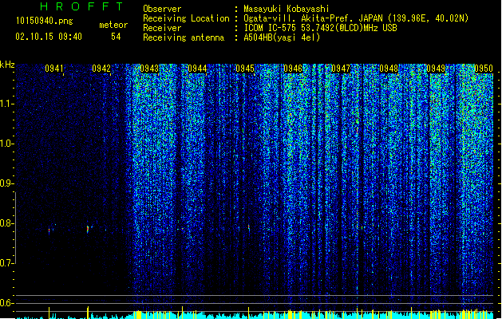Click the 0943 time marker
Viewport: 502px width, 319px height.
[149, 69]
